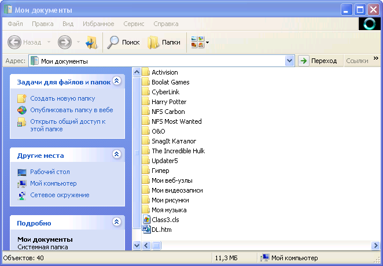Go to Рабочий стол link
This screenshot has width=383, height=266.
coord(50,172)
